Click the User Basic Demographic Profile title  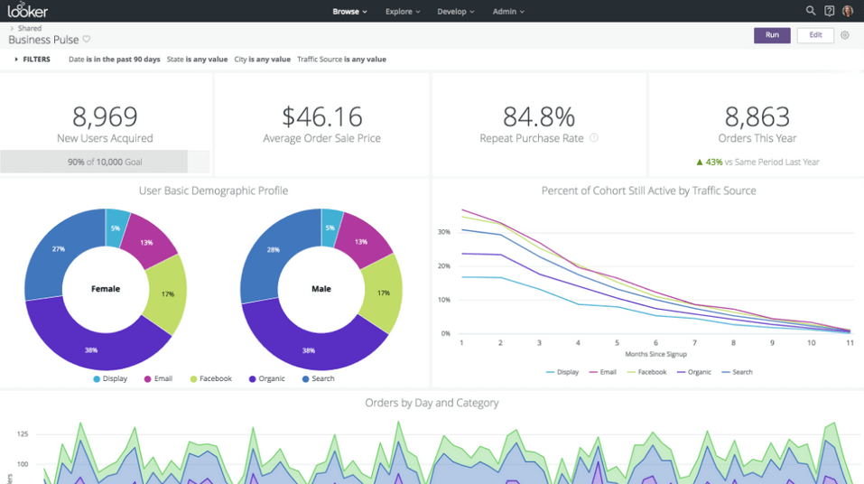coord(213,191)
